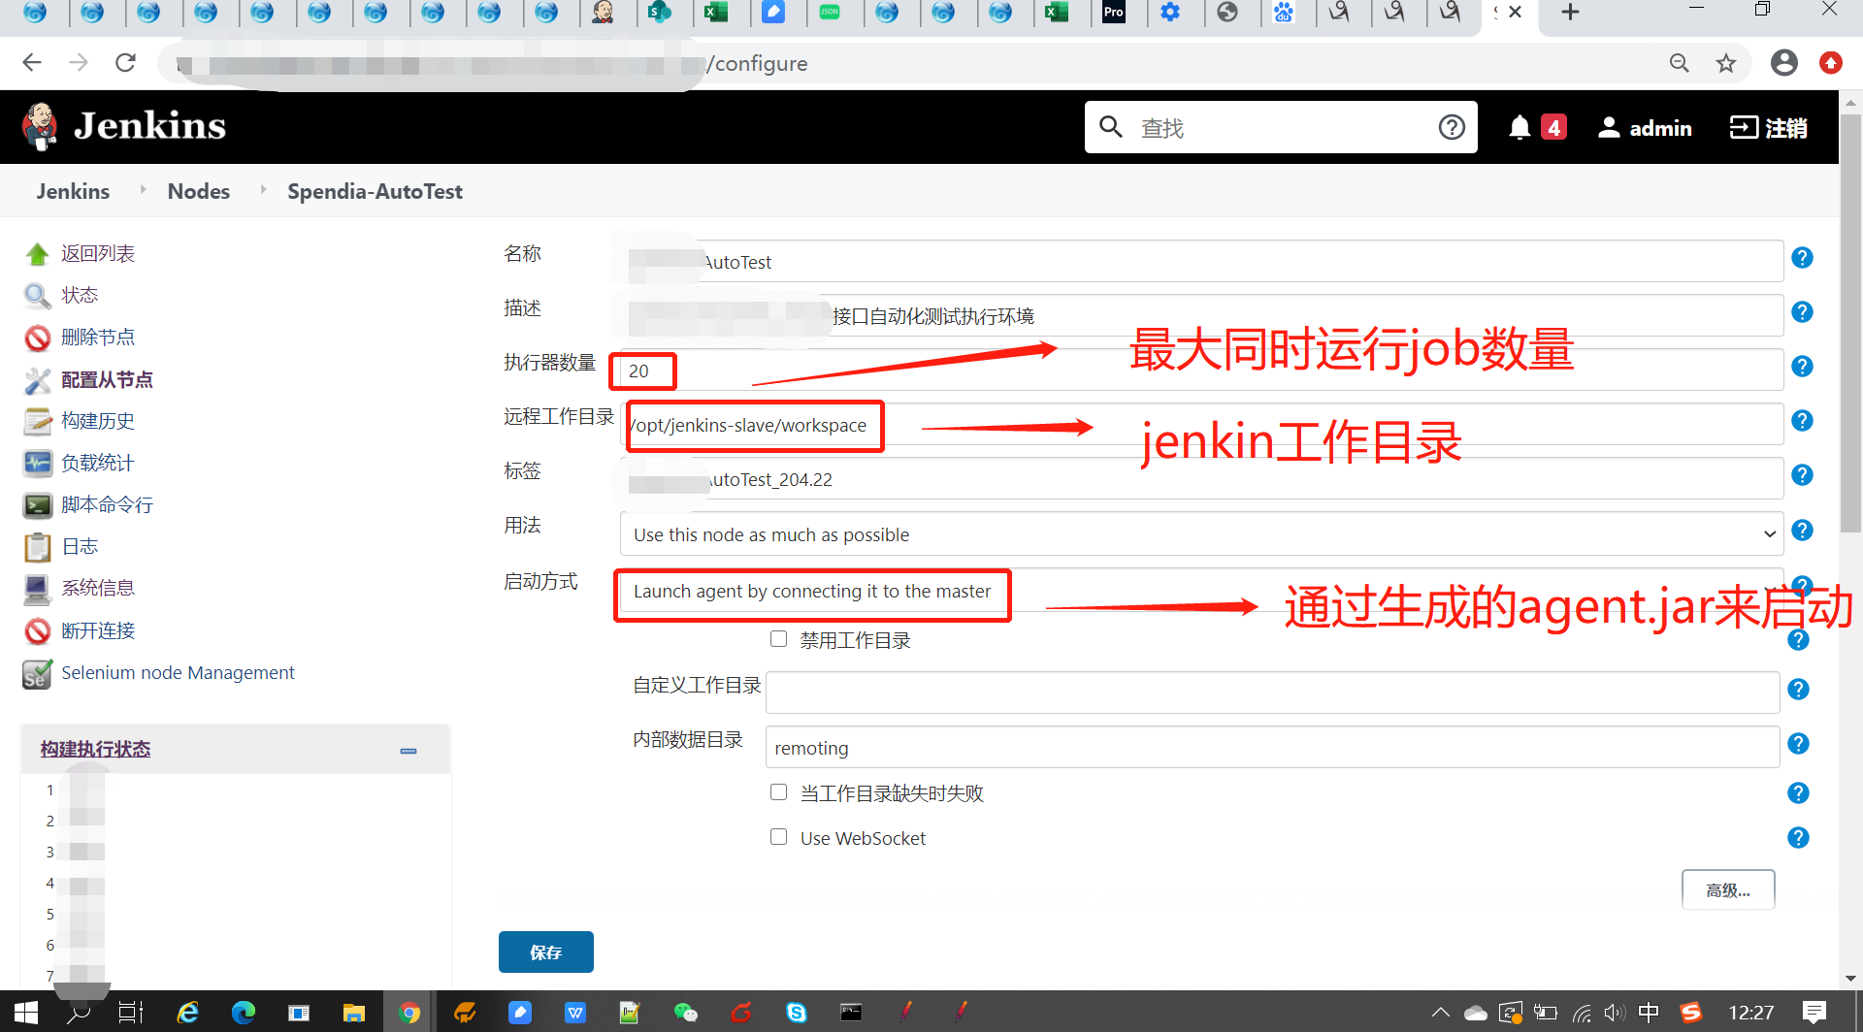Open help for the 标签 field

coord(1802,475)
